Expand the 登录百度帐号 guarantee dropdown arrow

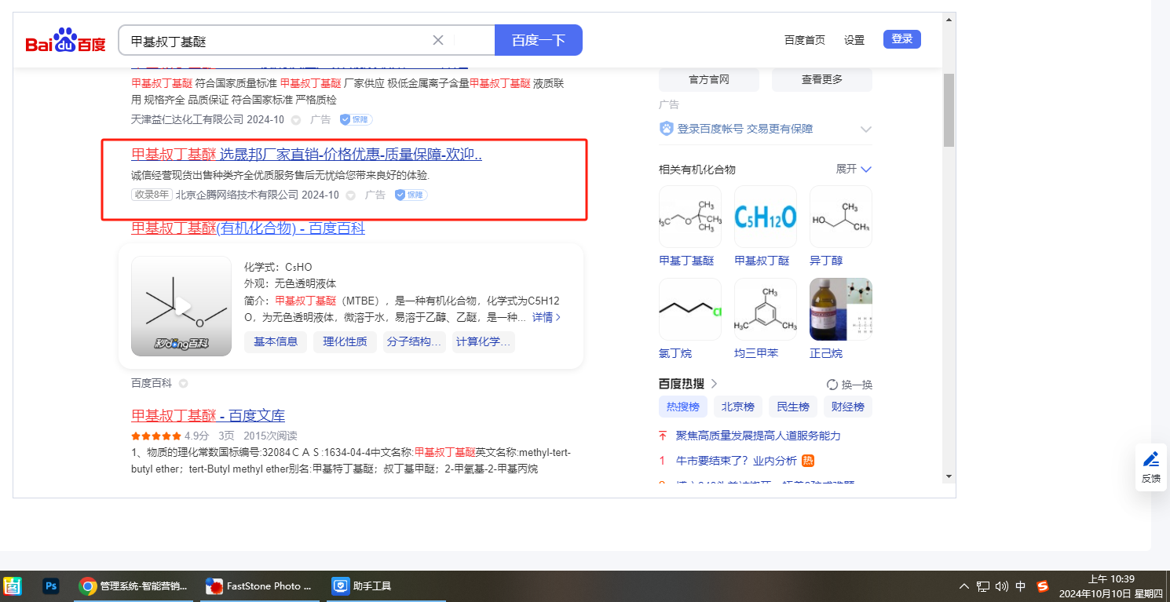tap(866, 129)
